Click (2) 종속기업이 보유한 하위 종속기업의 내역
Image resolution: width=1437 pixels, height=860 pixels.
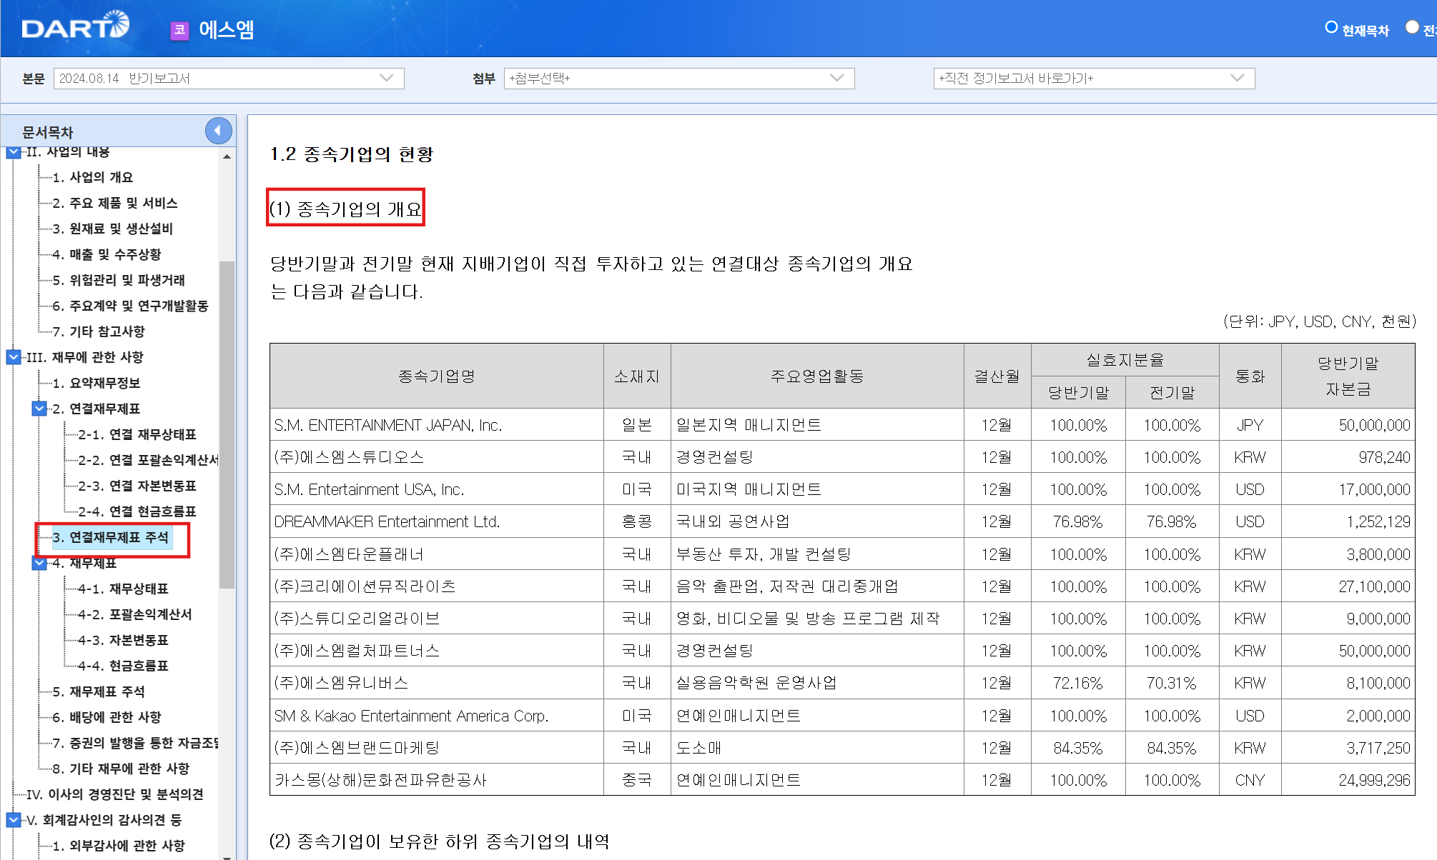(x=439, y=841)
